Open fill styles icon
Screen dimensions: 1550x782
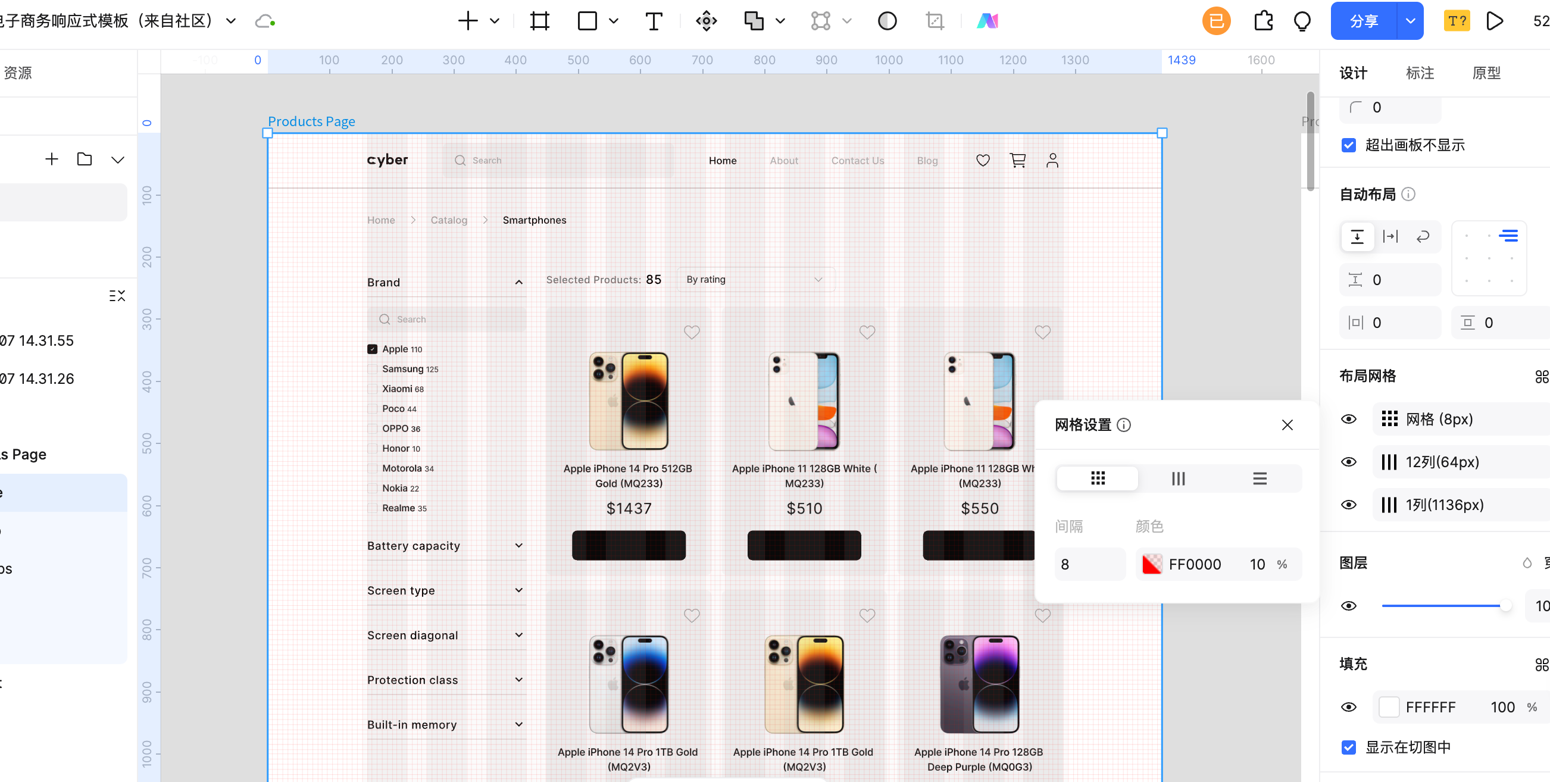[1542, 664]
